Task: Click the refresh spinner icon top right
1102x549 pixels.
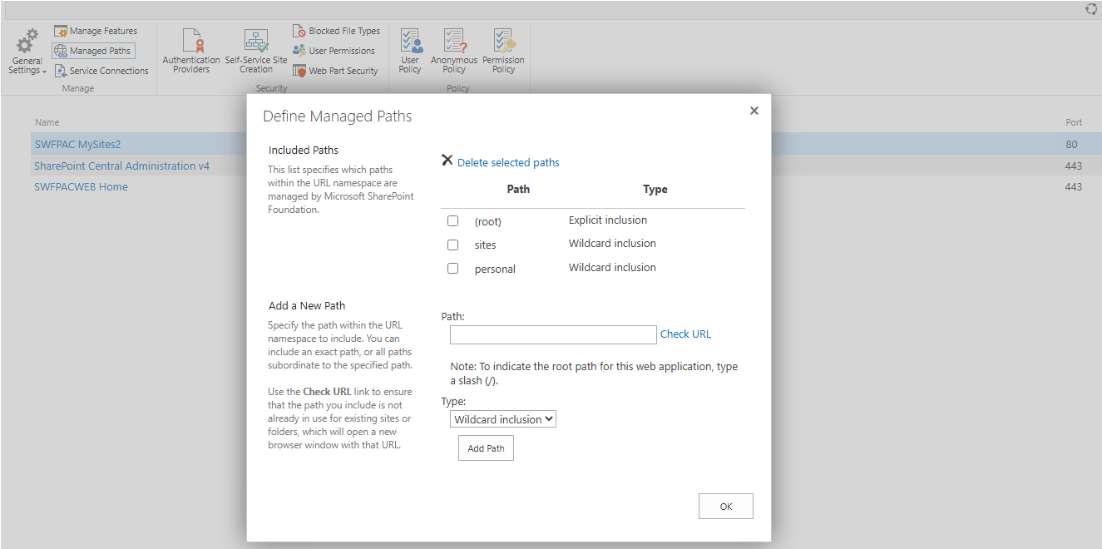Action: coord(1091,9)
